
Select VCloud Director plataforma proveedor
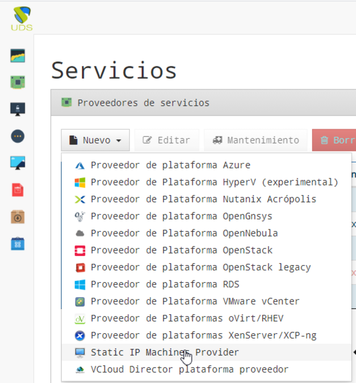pos(189,369)
